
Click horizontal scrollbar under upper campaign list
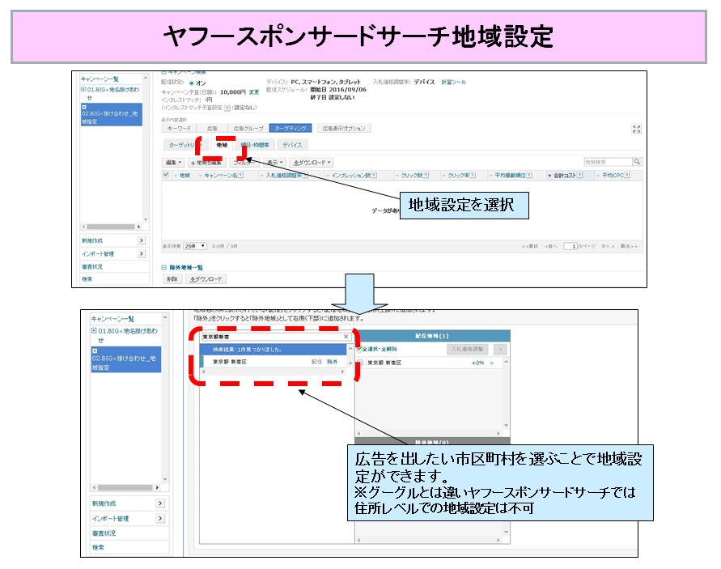(111, 227)
